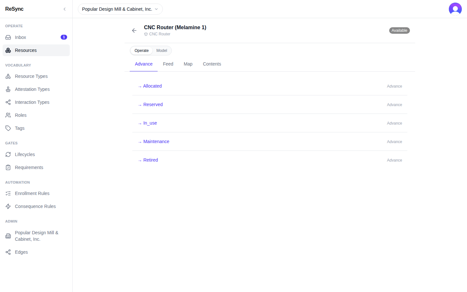Open the Advance tab
This screenshot has width=467, height=292.
144,64
